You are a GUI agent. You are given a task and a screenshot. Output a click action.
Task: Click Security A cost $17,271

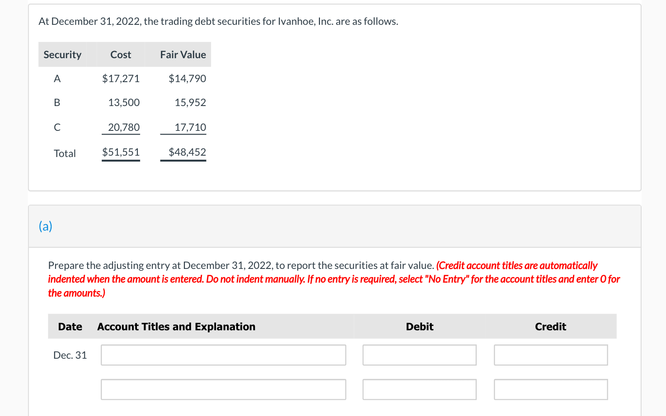[121, 79]
